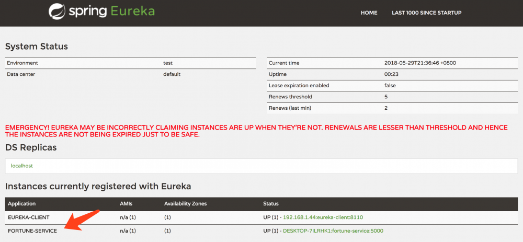Screen dimensions: 523x242
Task: Click the localhost replica link
Action: coord(22,166)
